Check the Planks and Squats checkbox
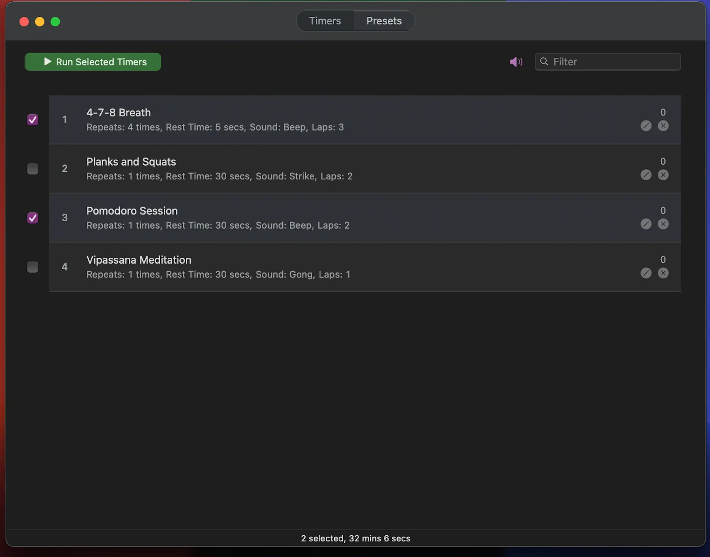The width and height of the screenshot is (710, 557). [x=32, y=169]
